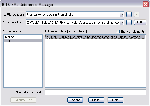
Task: Click the browse button next to Source file
Action: pos(129,23)
